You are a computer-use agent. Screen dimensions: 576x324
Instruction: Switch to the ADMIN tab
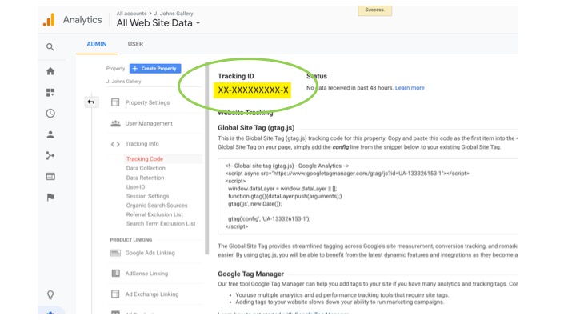(97, 44)
